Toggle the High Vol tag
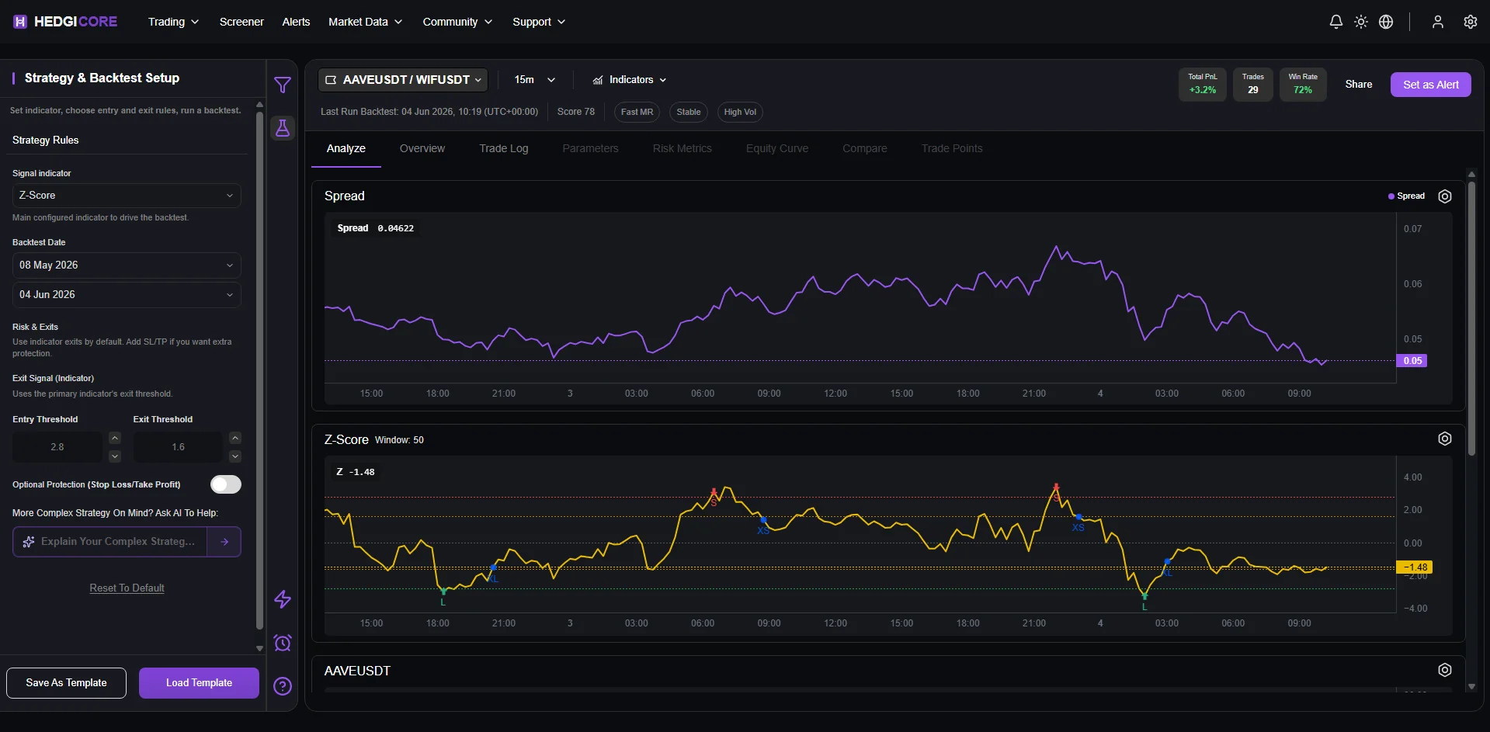Screen dimensions: 1490x732 coord(740,112)
